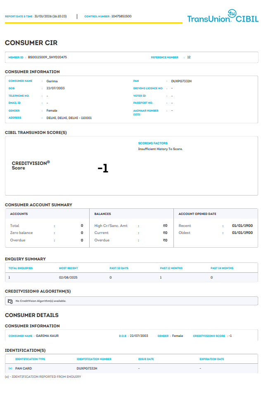This screenshot has width=261, height=403.
Task: Click the PAST 24 MONTHS column header
Action: [x=222, y=268]
